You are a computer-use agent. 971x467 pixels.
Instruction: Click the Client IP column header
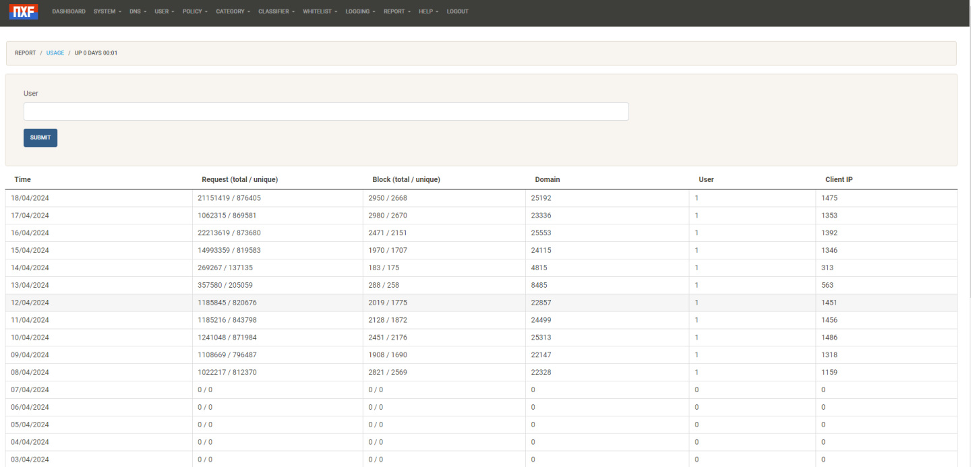click(x=839, y=180)
